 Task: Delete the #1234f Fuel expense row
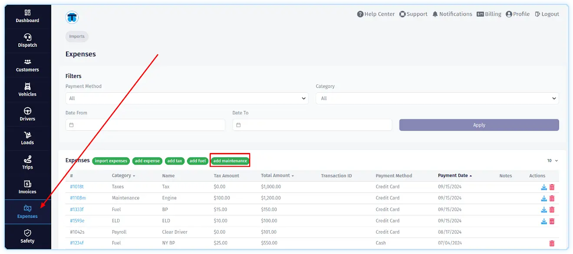coord(552,244)
